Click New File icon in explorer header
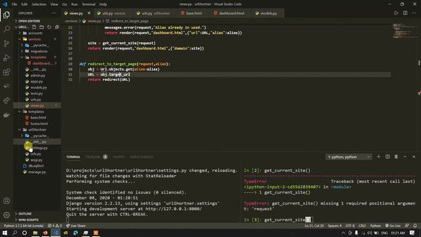Viewport: 421px width, 237px height. click(34, 27)
